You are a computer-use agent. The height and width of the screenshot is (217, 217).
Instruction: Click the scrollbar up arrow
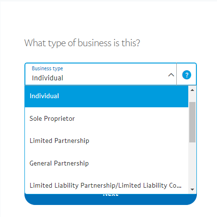(x=192, y=90)
